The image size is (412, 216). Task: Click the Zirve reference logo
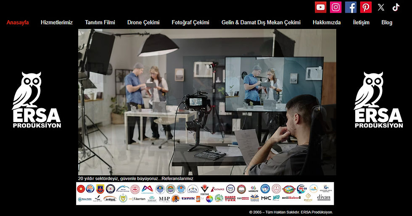pyautogui.click(x=308, y=198)
